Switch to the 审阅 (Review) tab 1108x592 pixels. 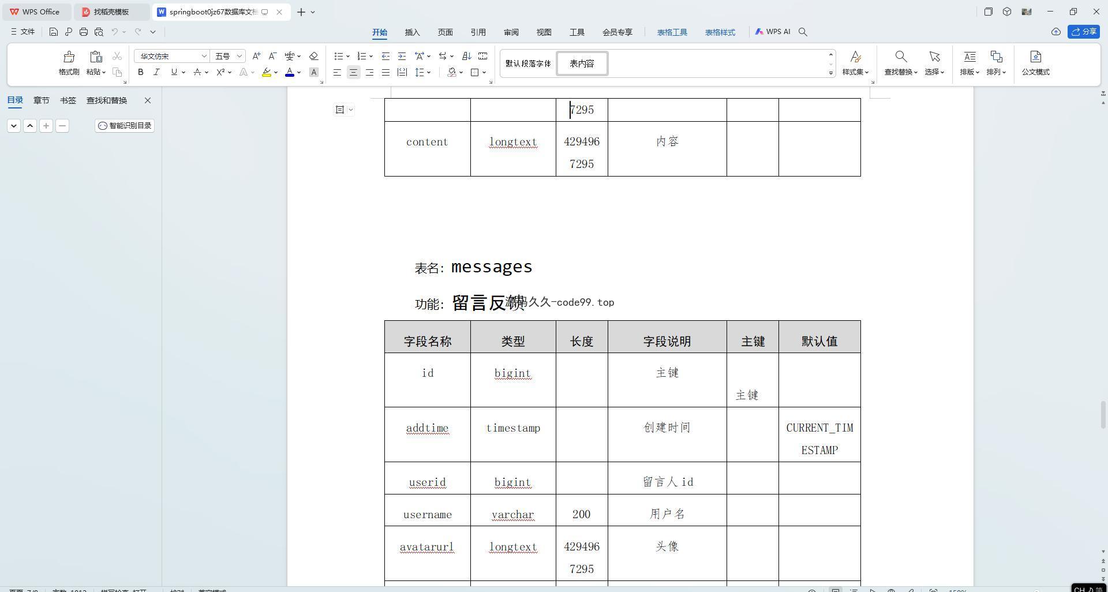pos(511,32)
